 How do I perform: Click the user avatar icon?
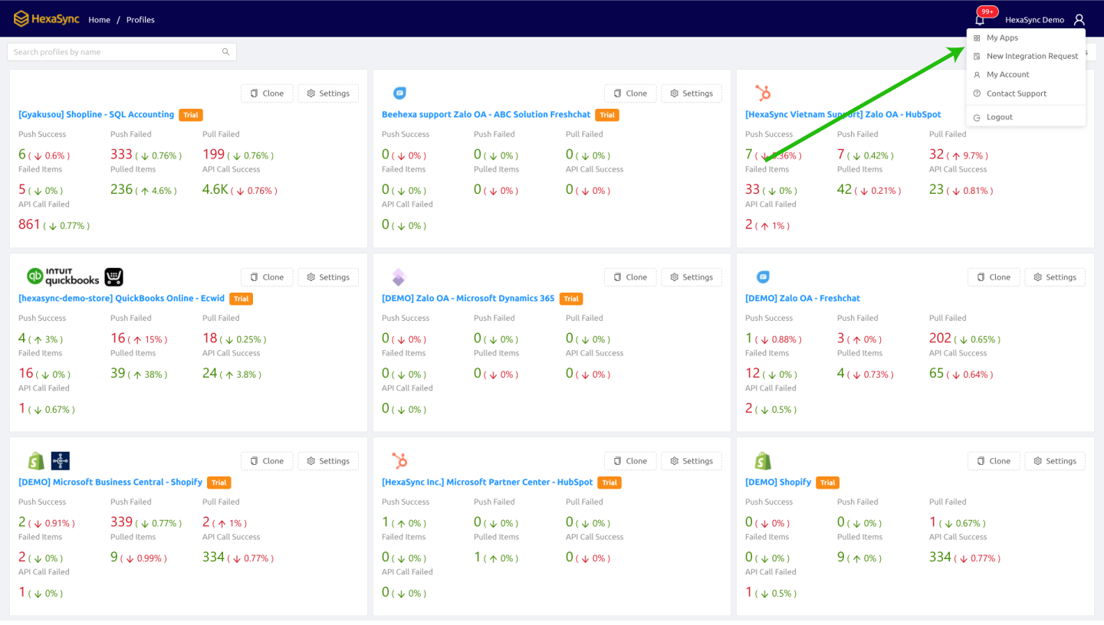1079,20
